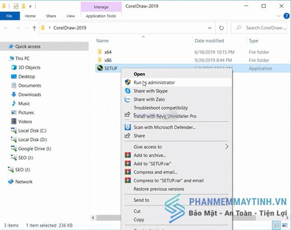Click the Revo Uninstaller install icon
291x230 pixels.
[127, 114]
